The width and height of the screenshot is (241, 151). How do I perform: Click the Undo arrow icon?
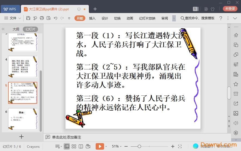(x=55, y=18)
